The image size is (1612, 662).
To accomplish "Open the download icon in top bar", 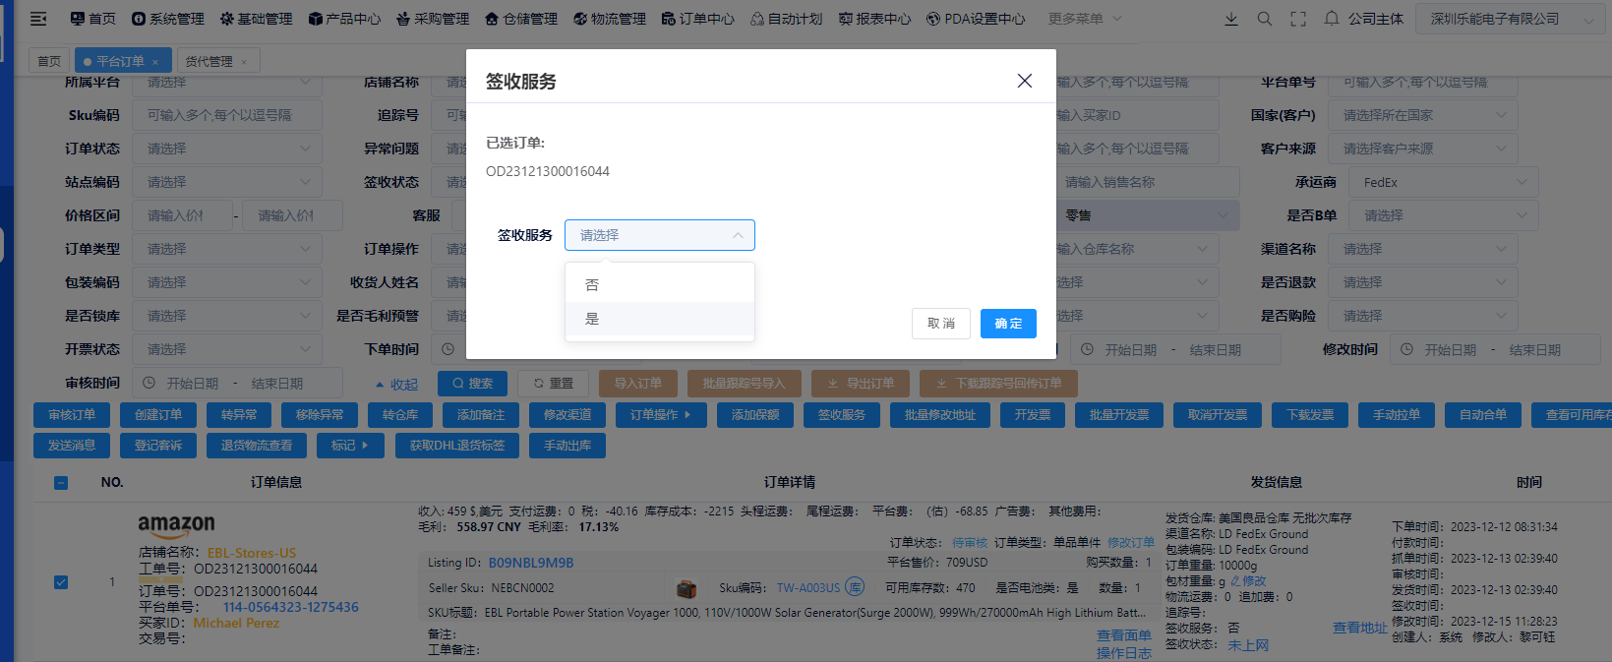I will [1231, 19].
